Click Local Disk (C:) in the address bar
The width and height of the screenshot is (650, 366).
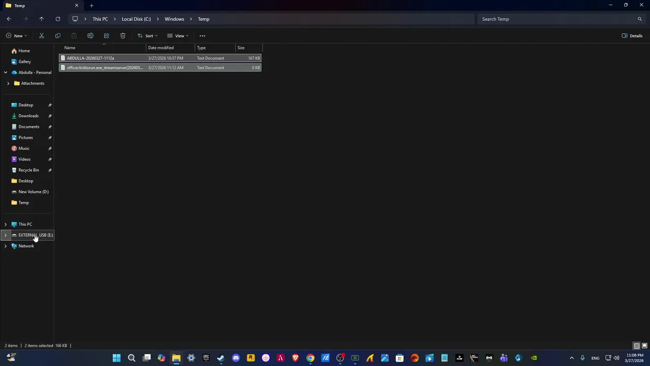[x=136, y=19]
